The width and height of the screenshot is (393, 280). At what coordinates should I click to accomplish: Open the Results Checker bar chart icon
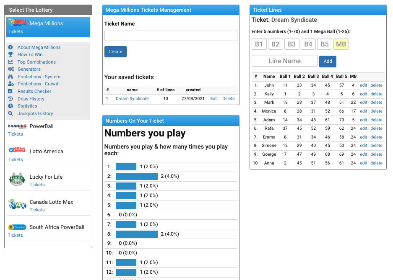pyautogui.click(x=11, y=91)
